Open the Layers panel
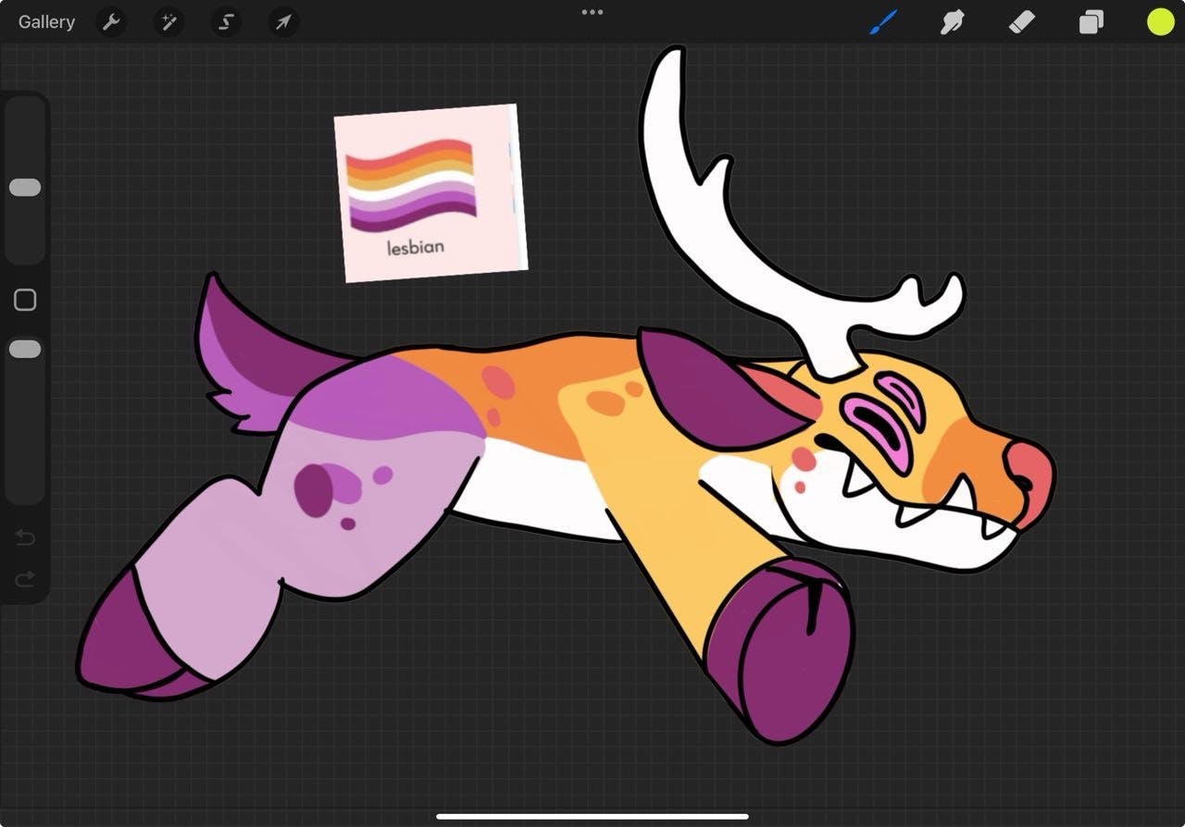The height and width of the screenshot is (827, 1185). [1091, 22]
